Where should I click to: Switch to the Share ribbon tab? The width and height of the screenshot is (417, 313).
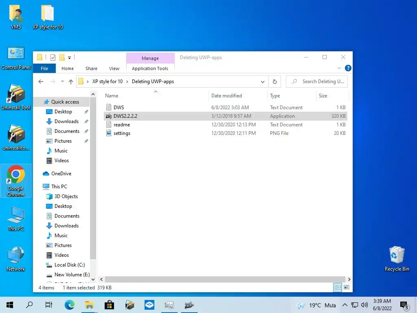91,68
